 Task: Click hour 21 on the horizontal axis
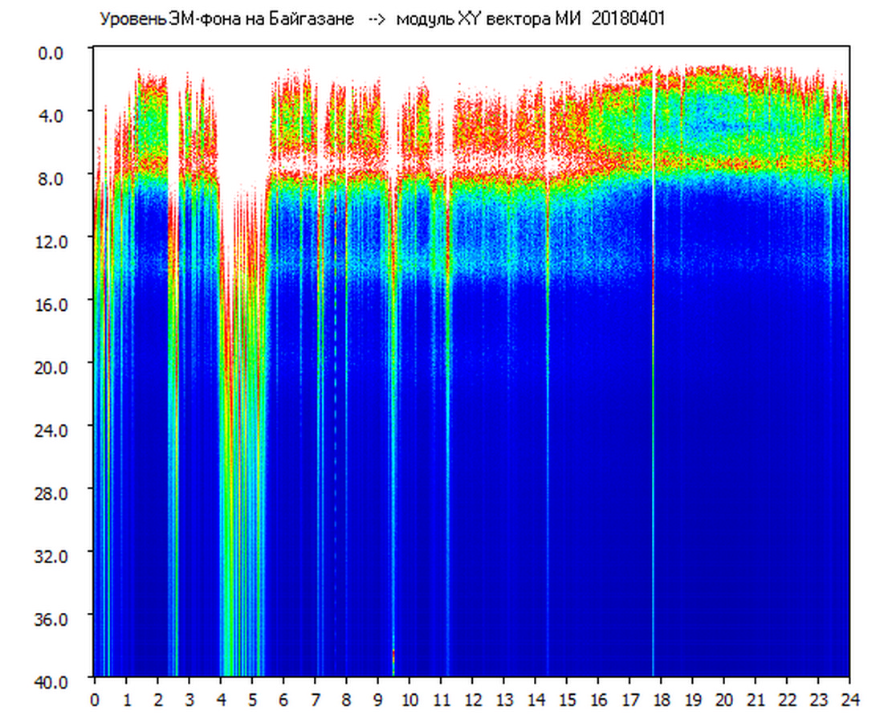[x=756, y=700]
